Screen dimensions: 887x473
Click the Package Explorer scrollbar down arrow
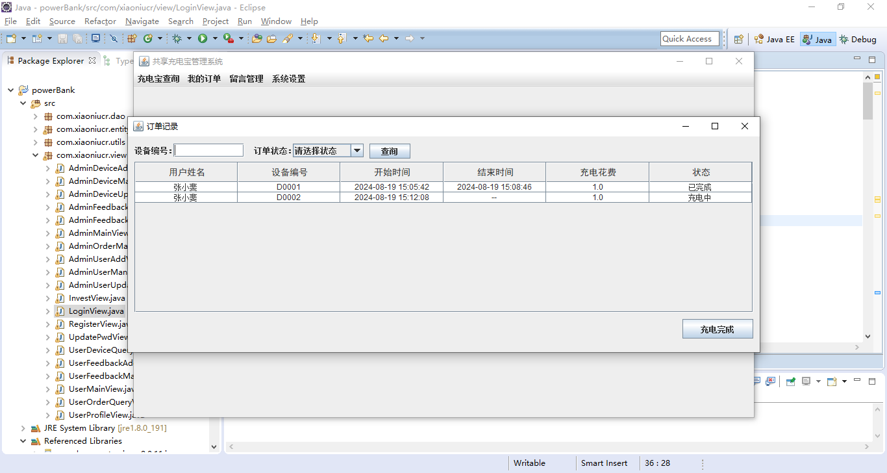214,446
